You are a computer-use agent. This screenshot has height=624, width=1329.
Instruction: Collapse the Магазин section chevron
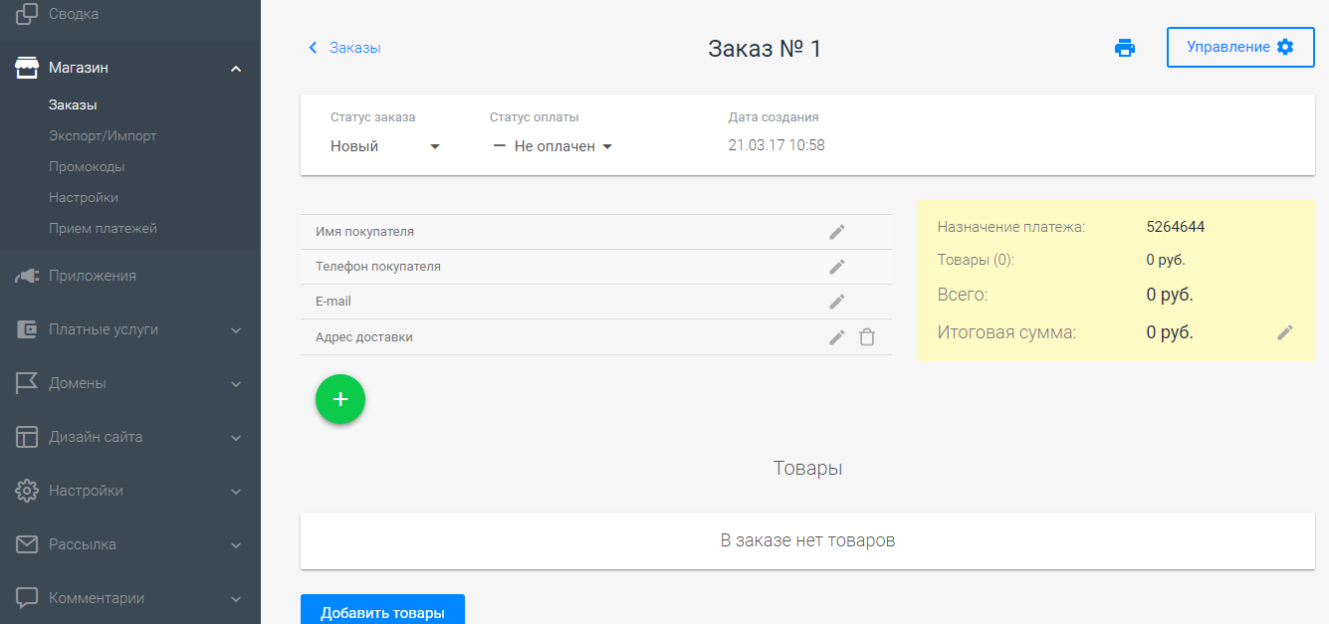[x=236, y=69]
